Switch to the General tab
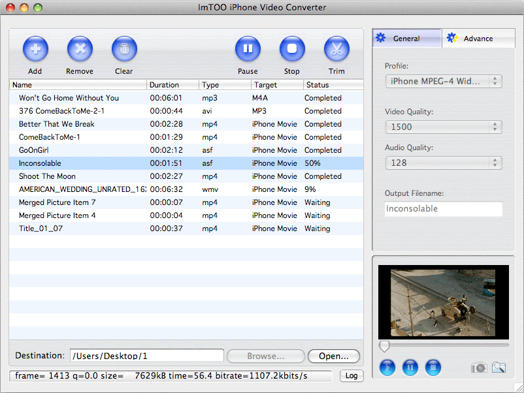Viewport: 524px width, 393px height. point(406,39)
